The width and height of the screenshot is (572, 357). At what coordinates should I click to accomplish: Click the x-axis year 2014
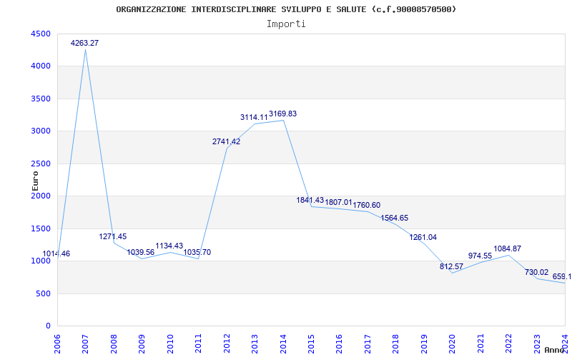click(282, 344)
